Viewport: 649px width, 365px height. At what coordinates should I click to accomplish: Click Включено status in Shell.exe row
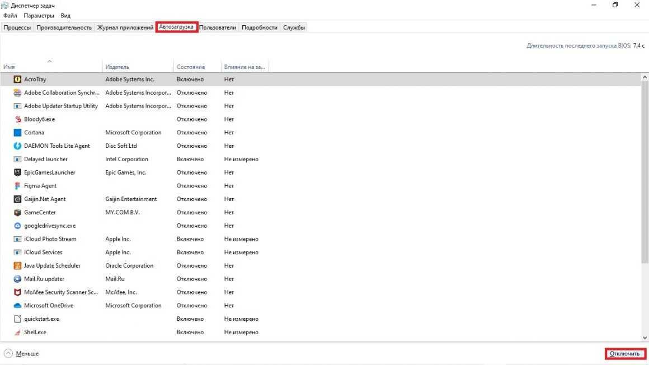coord(190,332)
